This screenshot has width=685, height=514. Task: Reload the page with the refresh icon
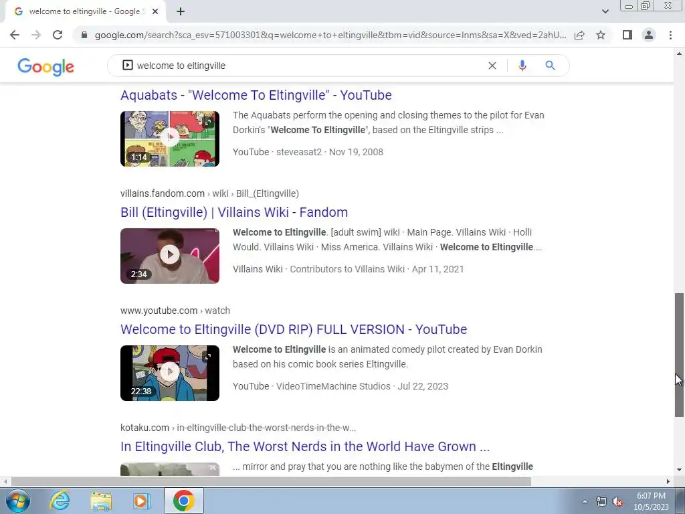pos(58,35)
